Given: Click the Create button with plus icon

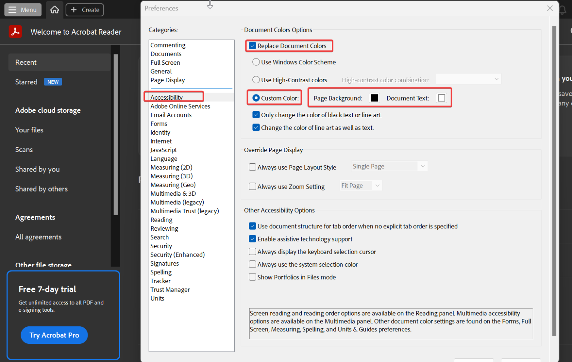Looking at the screenshot, I should (85, 10).
